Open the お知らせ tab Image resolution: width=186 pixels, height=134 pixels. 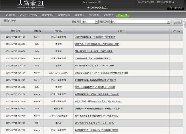[x=11, y=15]
